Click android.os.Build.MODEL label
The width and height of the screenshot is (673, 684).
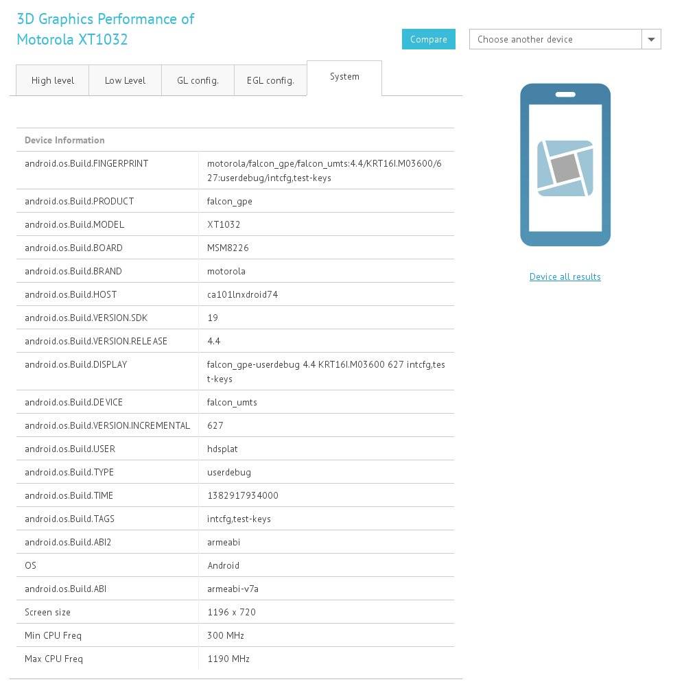[x=74, y=224]
